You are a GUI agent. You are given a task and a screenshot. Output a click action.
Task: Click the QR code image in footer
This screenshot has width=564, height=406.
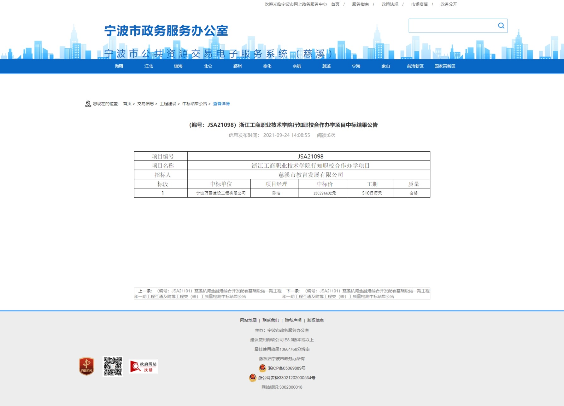(x=113, y=366)
